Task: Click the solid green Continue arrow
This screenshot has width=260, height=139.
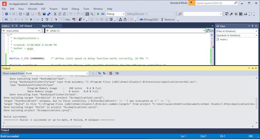Action: point(31,19)
